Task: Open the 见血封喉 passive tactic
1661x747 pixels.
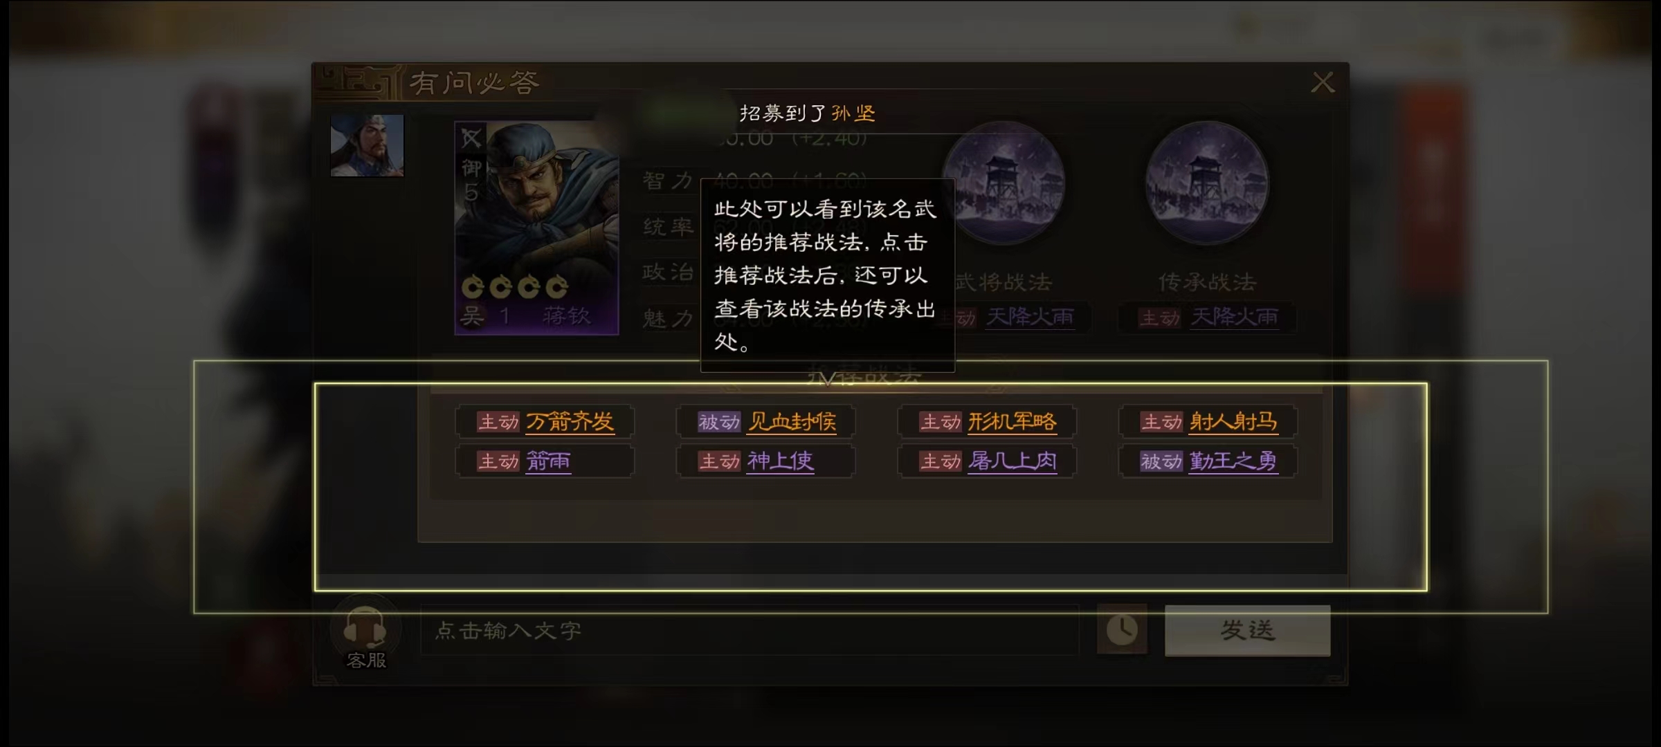Action: point(792,421)
